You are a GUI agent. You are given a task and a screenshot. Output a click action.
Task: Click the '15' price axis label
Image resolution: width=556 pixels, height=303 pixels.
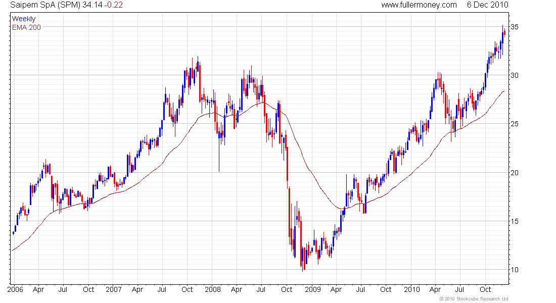pos(515,221)
